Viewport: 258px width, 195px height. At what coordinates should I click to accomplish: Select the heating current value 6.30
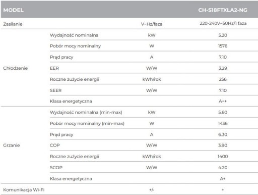click(223, 134)
